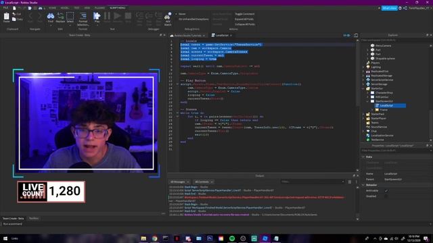Select the StarterPlayer item in Explorer
The image size is (433, 243).
pos(378,119)
